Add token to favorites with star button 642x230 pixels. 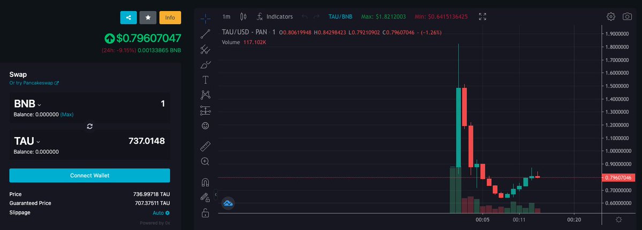[148, 17]
